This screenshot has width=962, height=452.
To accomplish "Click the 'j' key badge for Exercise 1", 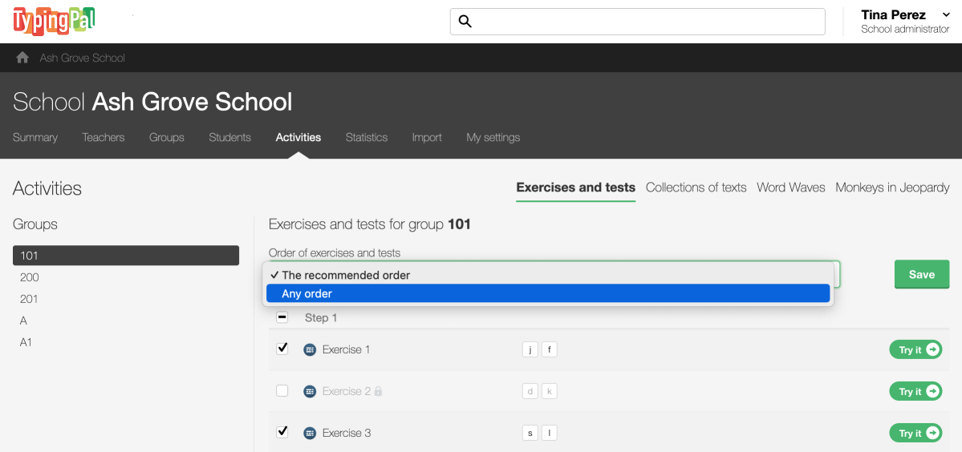I will [x=530, y=350].
